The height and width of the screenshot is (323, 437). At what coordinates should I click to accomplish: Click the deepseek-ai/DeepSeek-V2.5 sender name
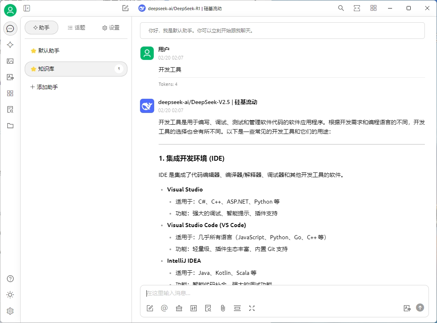point(208,102)
